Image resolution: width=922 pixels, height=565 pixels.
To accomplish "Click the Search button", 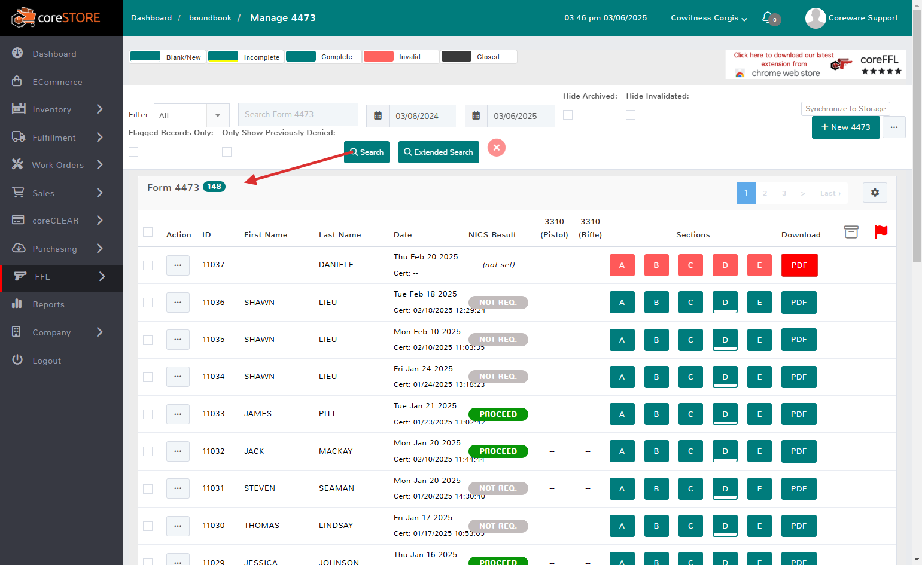I will pyautogui.click(x=367, y=152).
